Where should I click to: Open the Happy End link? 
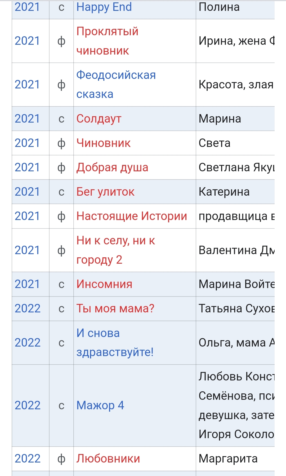pos(104,7)
